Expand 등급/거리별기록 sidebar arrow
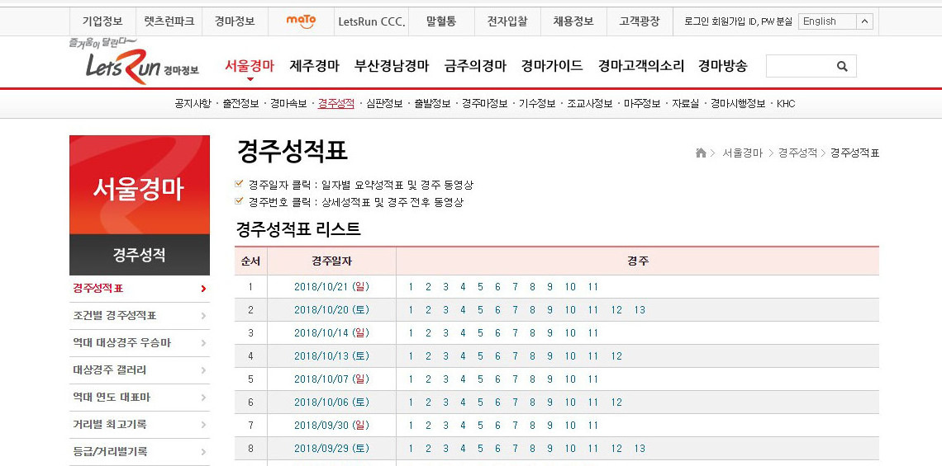The image size is (942, 466). [203, 452]
